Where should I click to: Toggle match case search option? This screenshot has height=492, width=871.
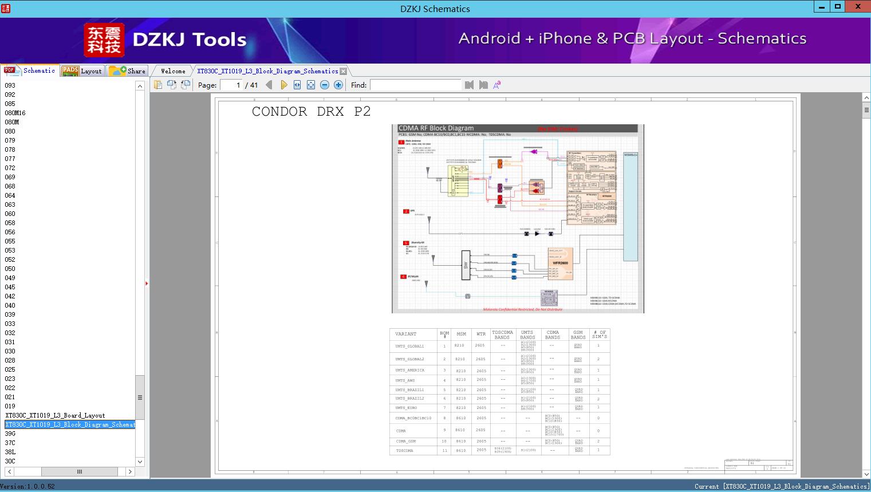click(x=497, y=85)
